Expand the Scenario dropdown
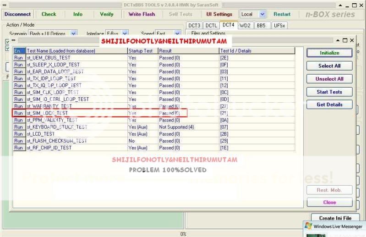The image size is (366, 237). pos(74,33)
